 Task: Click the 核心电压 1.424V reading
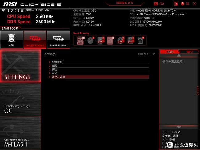[x=83, y=18]
